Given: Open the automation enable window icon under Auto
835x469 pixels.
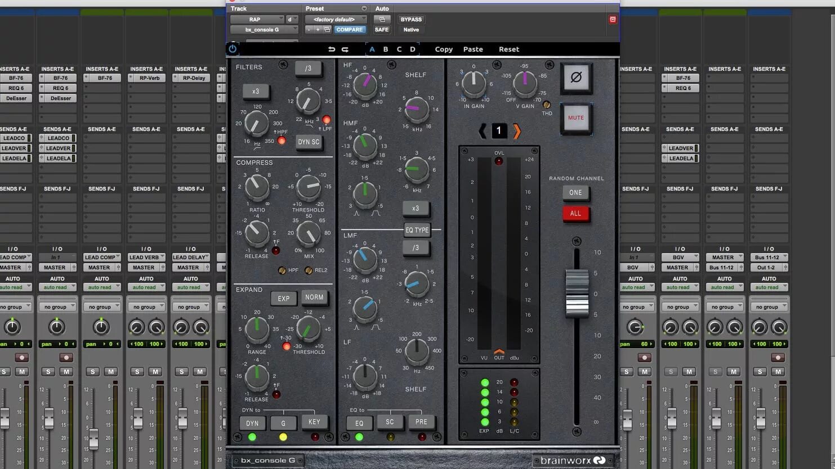Looking at the screenshot, I should [382, 20].
